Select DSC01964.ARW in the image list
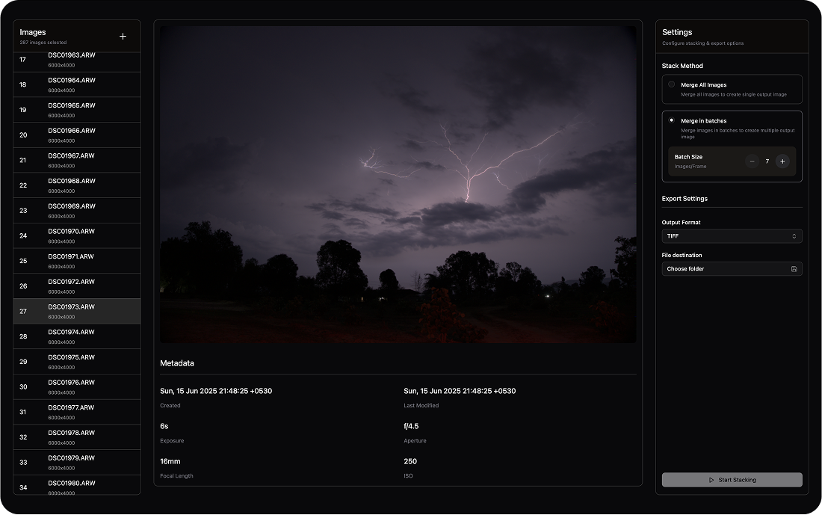The height and width of the screenshot is (515, 822). [x=77, y=84]
